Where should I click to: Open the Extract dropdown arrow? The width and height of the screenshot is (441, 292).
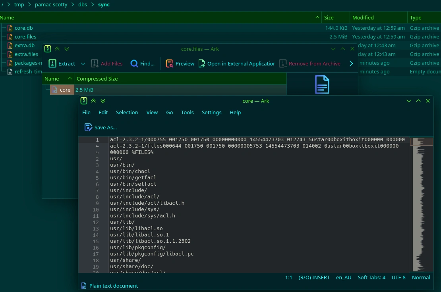click(x=83, y=64)
